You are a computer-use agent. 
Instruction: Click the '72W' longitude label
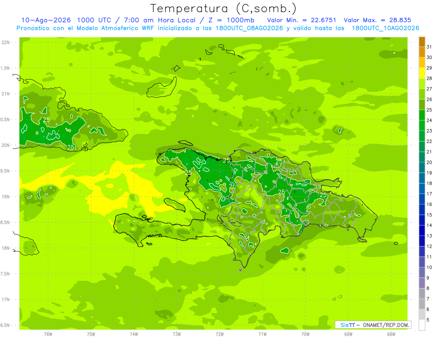click(219, 334)
